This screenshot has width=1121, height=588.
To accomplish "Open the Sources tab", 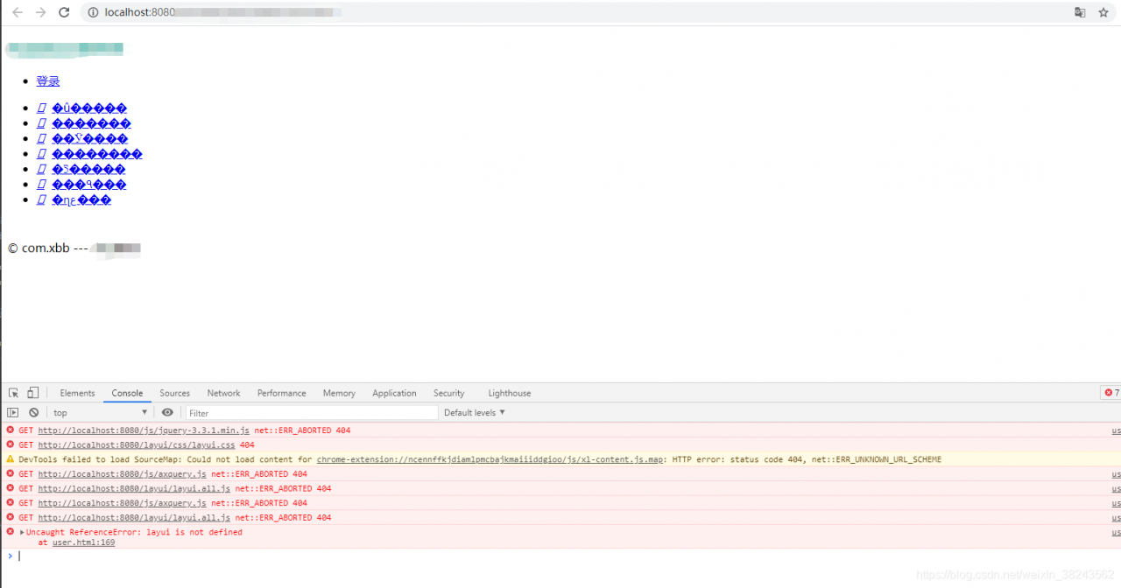I will pyautogui.click(x=174, y=393).
